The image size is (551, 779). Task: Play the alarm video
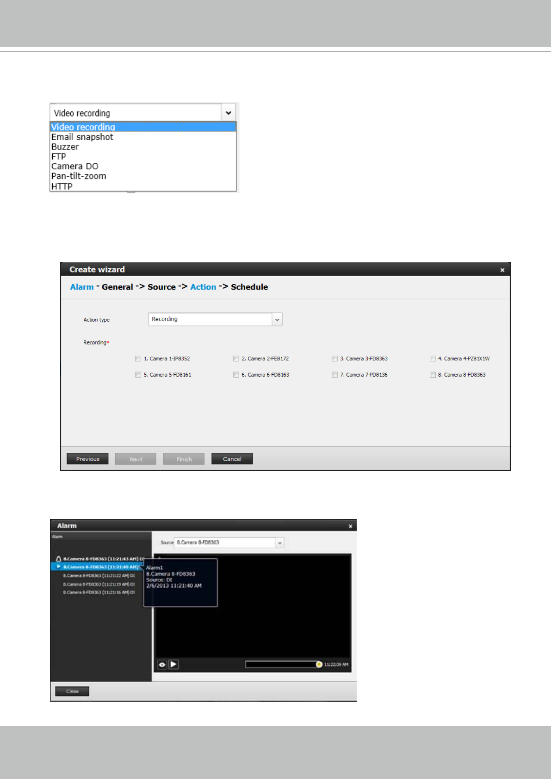pyautogui.click(x=174, y=665)
